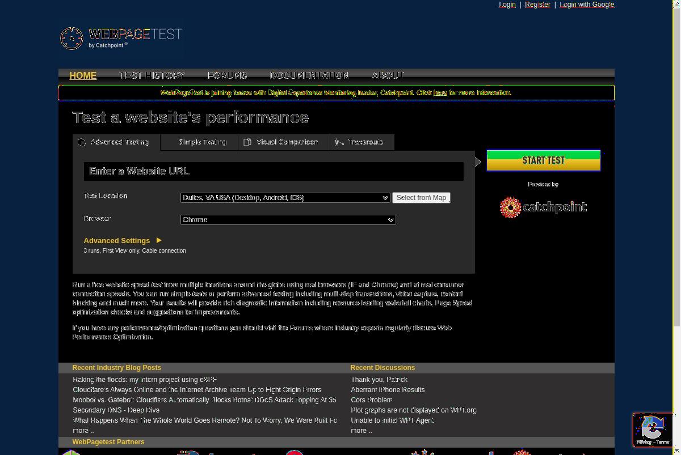The image size is (681, 455).
Task: Go to the HOME menu item
Action: 83,75
